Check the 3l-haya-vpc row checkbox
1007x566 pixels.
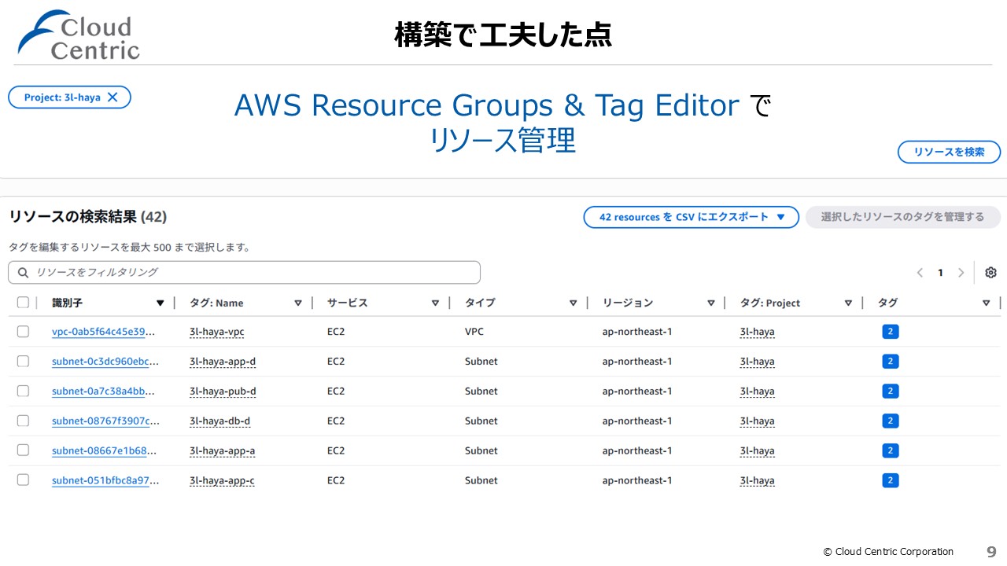click(23, 332)
